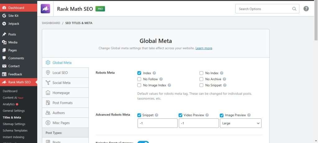Focus the Search Options field
This screenshot has height=143, width=318.
(267, 9)
